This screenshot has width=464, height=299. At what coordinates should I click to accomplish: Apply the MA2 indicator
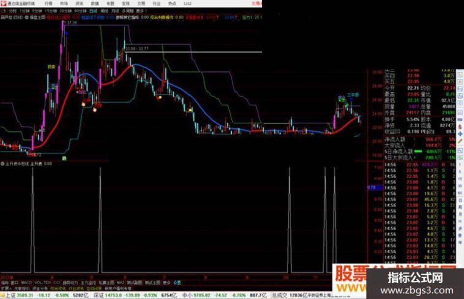(x=120, y=283)
